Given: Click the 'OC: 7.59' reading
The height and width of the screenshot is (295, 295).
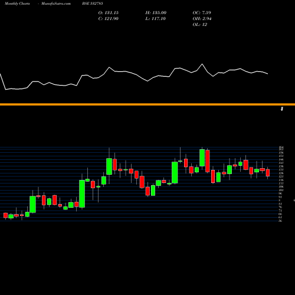Looking at the screenshot, I should (x=202, y=13).
